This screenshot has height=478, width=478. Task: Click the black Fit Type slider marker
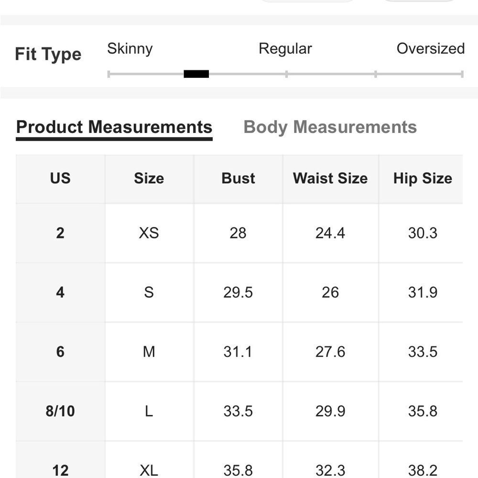(196, 74)
